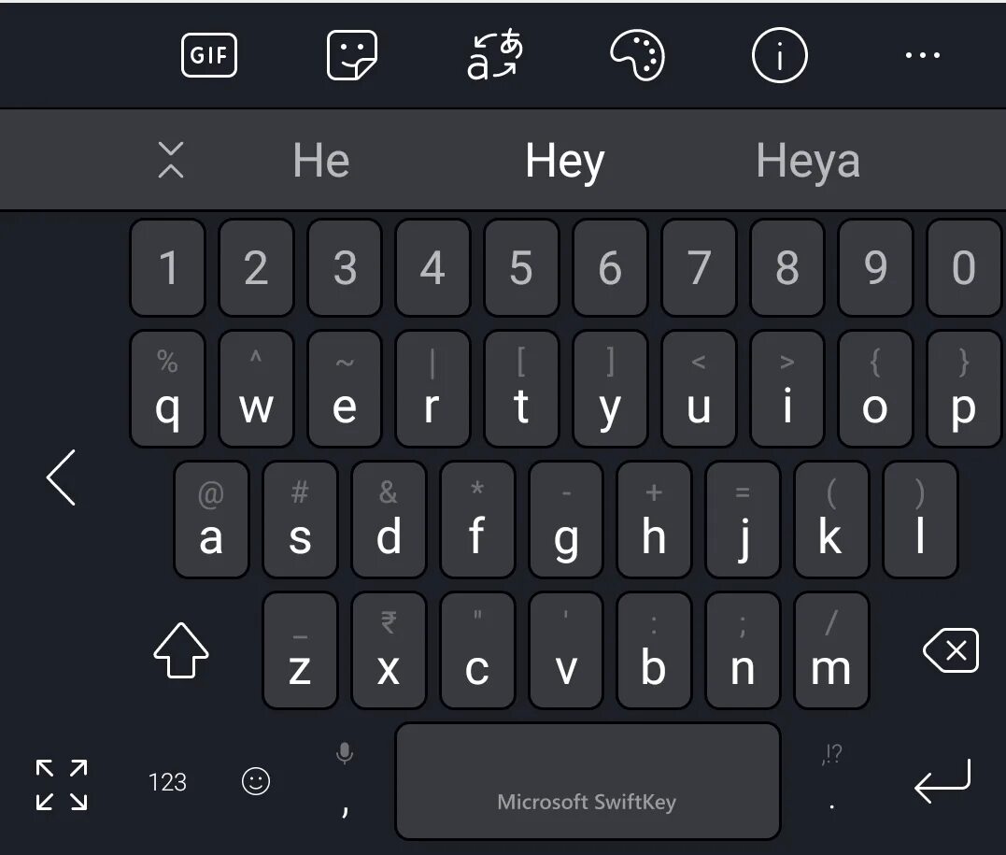Choose the 'Hey' word suggestion
This screenshot has height=855, width=1006.
(564, 161)
